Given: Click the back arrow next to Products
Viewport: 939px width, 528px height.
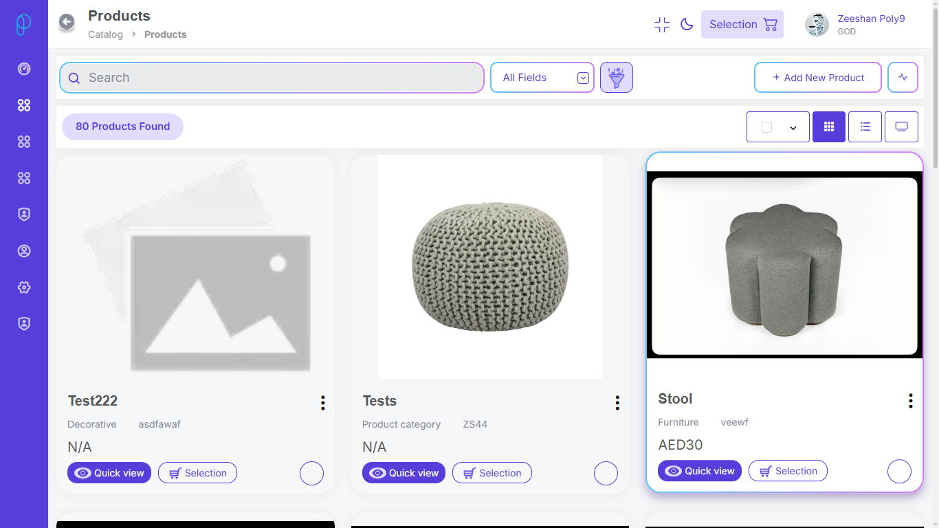Looking at the screenshot, I should [x=67, y=22].
